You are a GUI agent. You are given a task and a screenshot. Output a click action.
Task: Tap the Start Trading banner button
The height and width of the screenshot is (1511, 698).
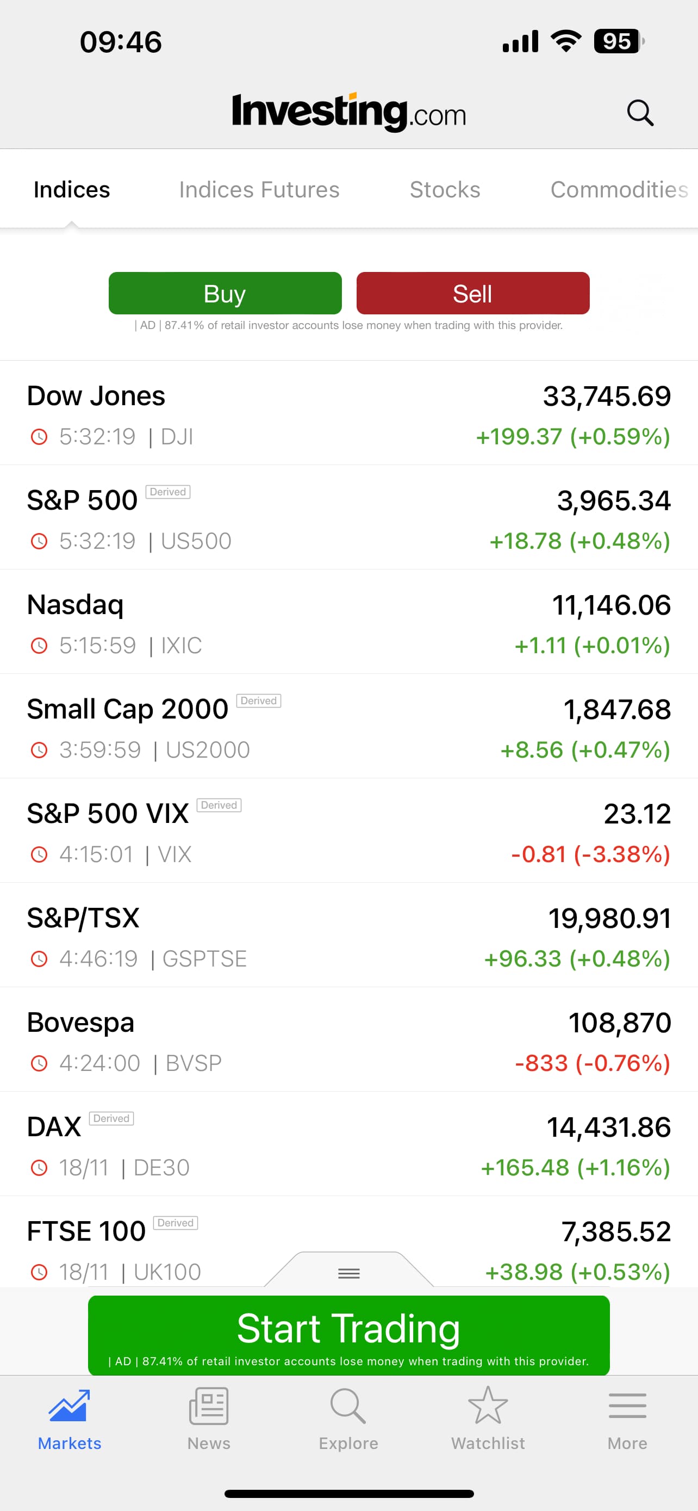[348, 1334]
